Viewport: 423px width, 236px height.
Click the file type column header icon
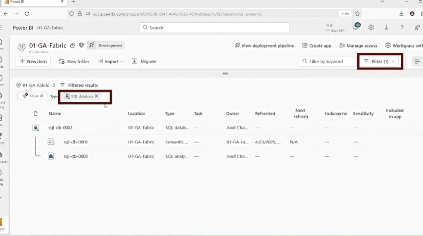click(36, 113)
